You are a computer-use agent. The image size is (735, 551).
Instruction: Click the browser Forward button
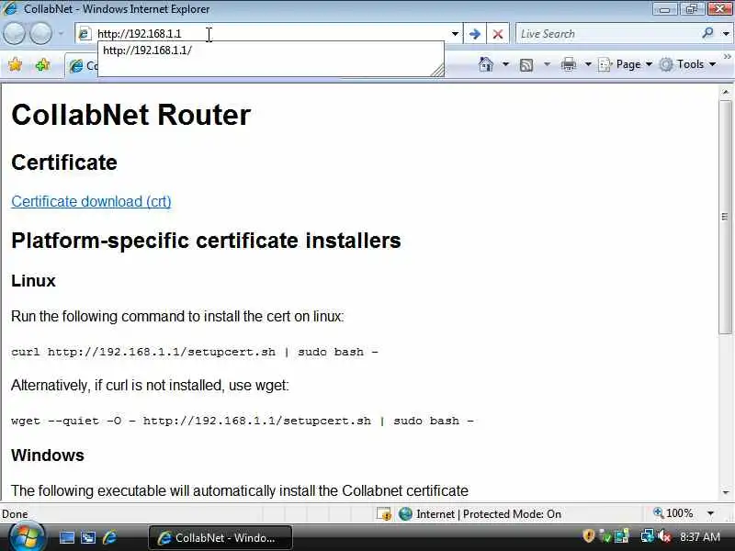click(41, 34)
